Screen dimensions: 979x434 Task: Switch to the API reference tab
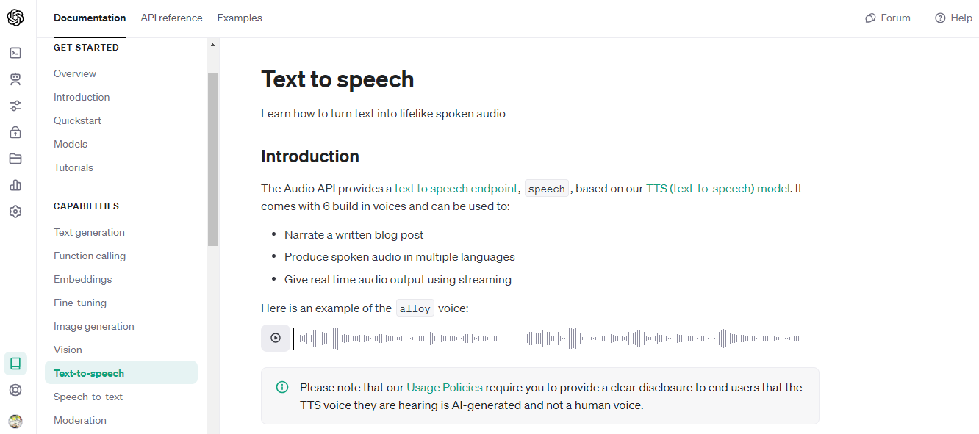point(171,18)
